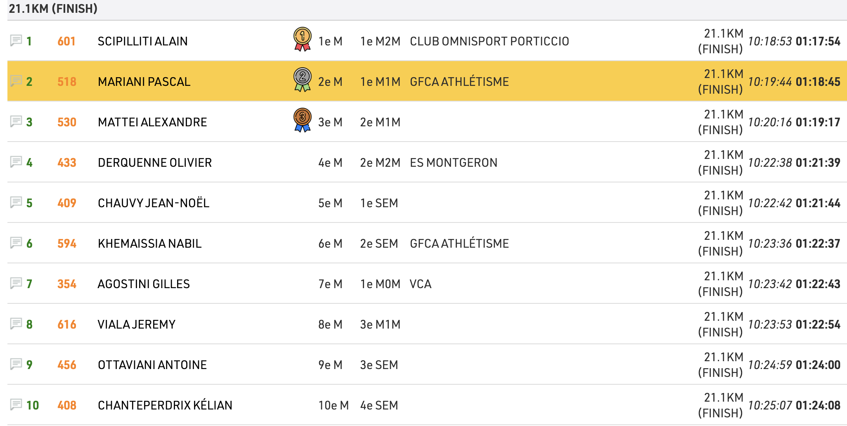Click the bronze third-place medal icon
847x426 pixels.
click(x=302, y=120)
